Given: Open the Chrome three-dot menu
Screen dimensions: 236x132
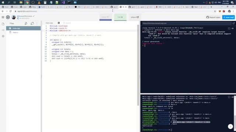Looking at the screenshot, I should (x=233, y=11).
